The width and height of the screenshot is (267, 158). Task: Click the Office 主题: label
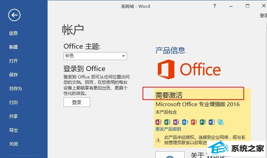pyautogui.click(x=82, y=46)
